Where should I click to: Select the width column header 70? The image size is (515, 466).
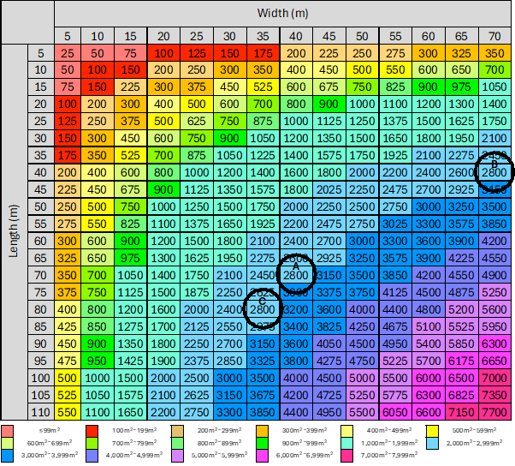(494, 36)
